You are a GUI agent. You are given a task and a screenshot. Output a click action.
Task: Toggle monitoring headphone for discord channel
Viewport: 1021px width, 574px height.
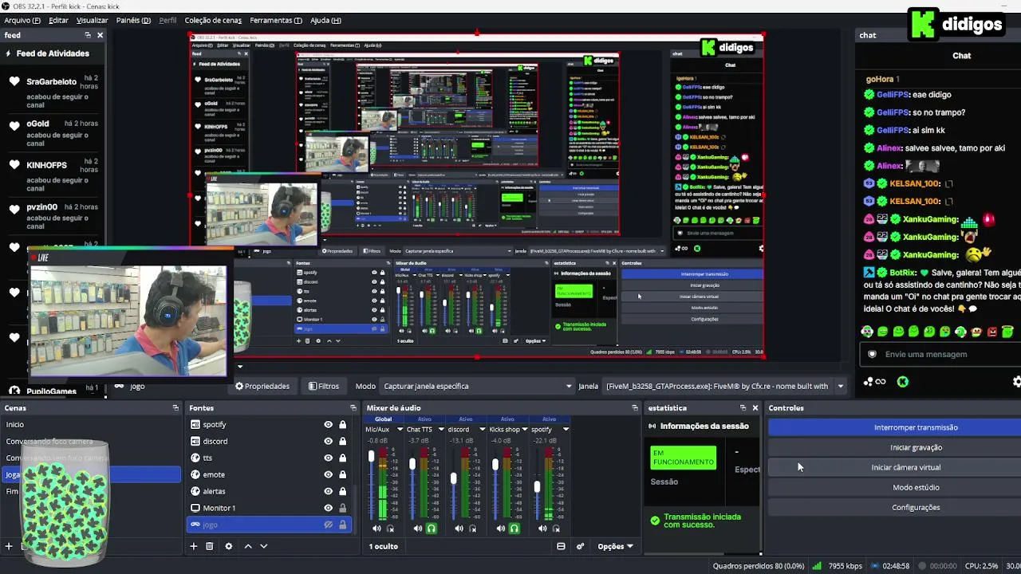coord(473,529)
